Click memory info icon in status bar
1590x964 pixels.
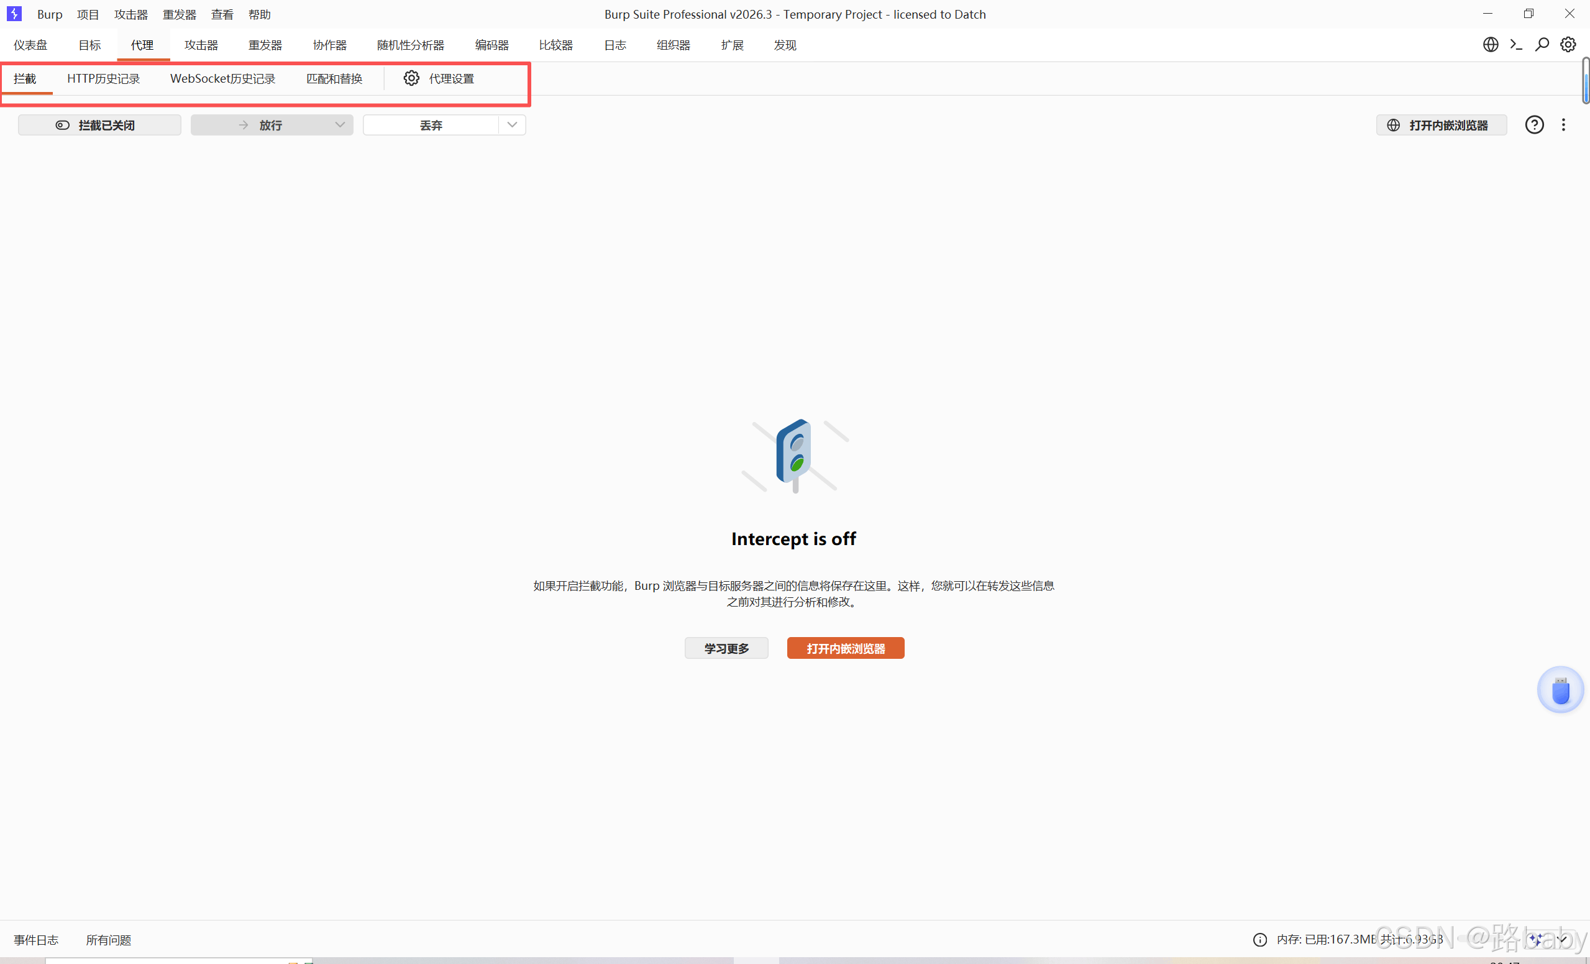pyautogui.click(x=1259, y=940)
